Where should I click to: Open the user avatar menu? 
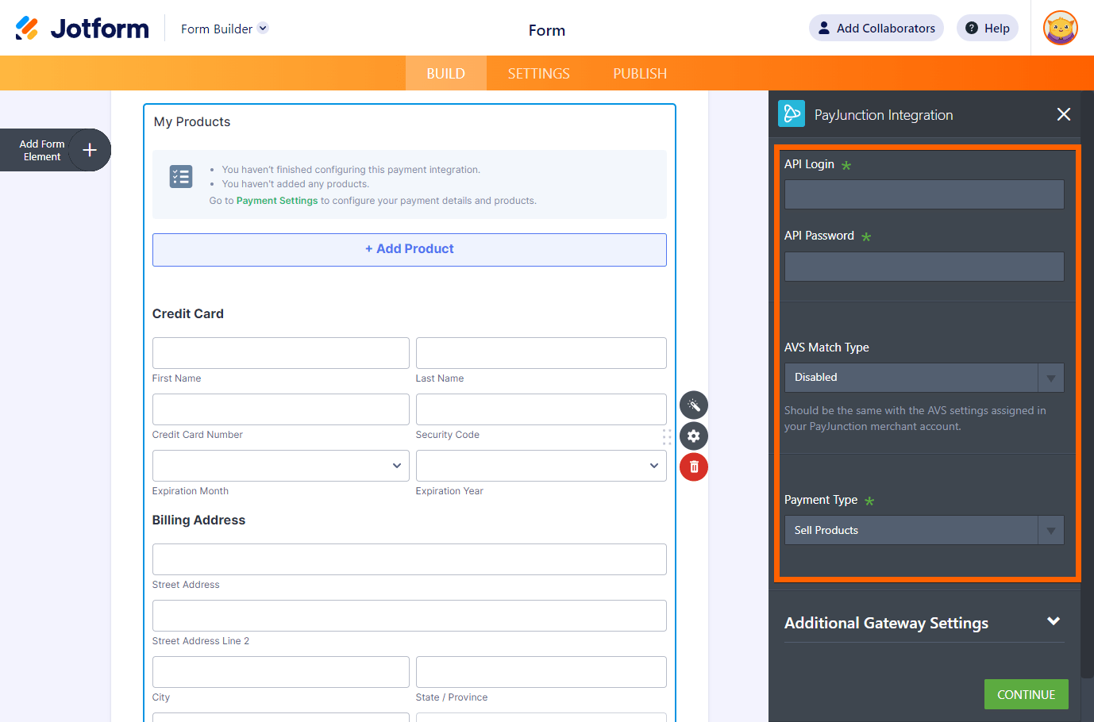pyautogui.click(x=1061, y=29)
